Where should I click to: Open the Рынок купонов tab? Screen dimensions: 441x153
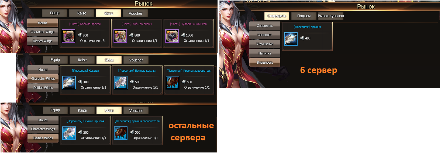(331, 16)
